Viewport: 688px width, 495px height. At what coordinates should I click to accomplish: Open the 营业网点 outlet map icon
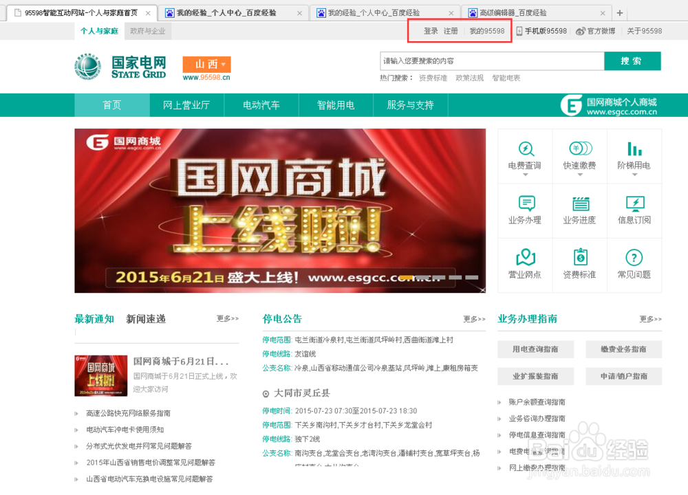point(525,257)
